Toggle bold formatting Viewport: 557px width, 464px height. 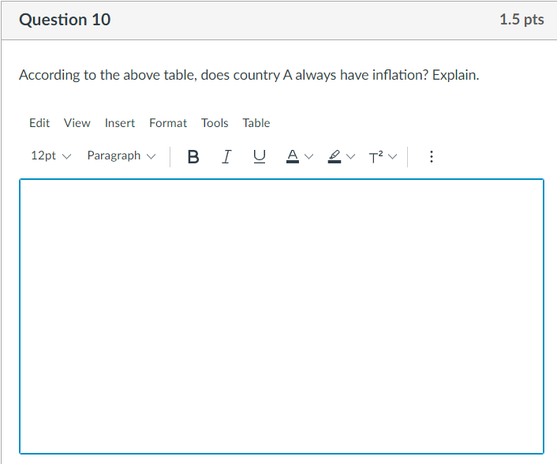[x=193, y=156]
